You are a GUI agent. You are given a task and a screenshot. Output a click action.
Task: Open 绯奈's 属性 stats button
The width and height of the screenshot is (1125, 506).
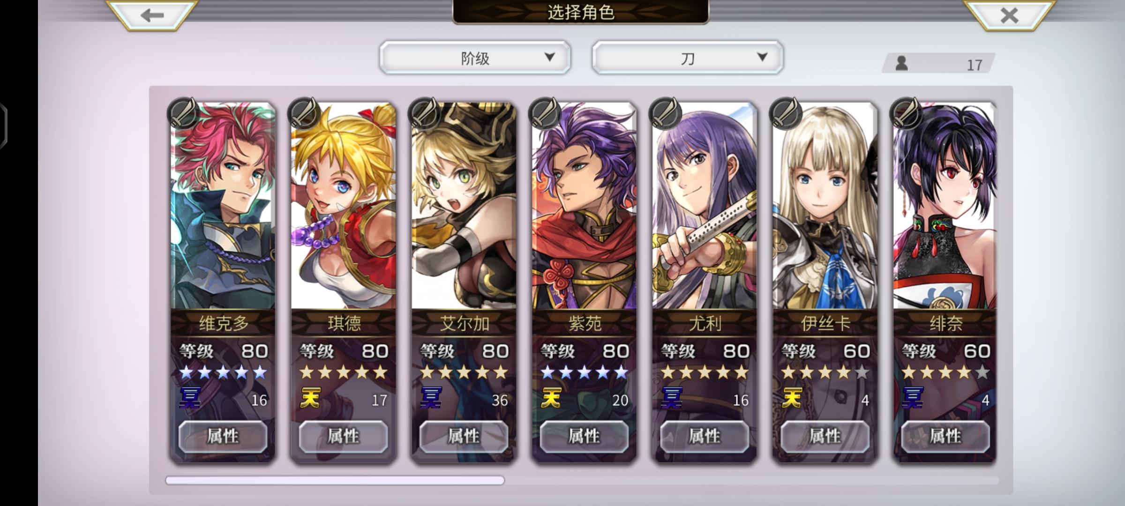click(x=945, y=436)
